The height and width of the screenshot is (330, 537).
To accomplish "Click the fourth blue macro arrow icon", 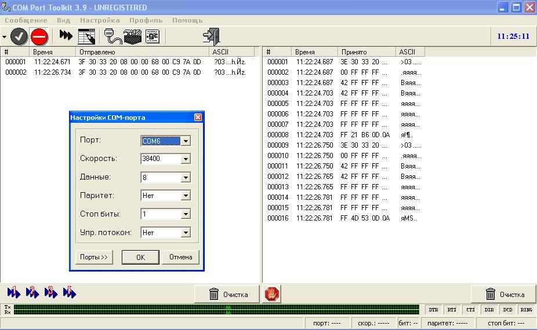I will [x=69, y=292].
